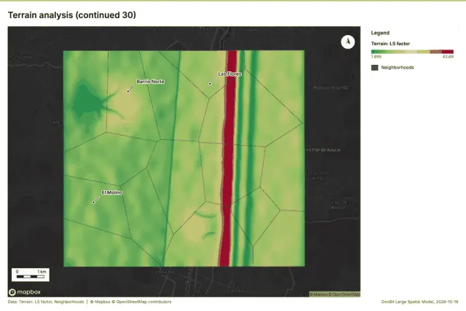Image resolution: width=466 pixels, height=311 pixels.
Task: Click the Terrain: LS factor legend label
Action: (x=390, y=44)
